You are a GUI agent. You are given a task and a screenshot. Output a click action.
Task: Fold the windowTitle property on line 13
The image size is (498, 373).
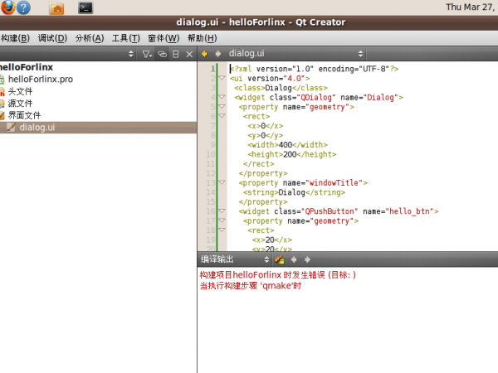click(222, 183)
